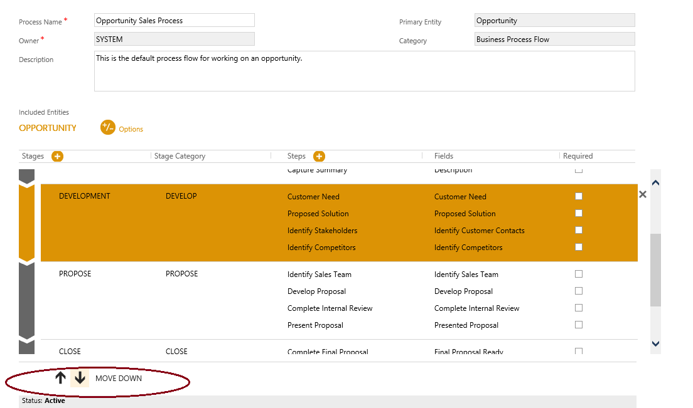693x408 pixels.
Task: Toggle Required for Identify Competitors
Action: pos(579,247)
